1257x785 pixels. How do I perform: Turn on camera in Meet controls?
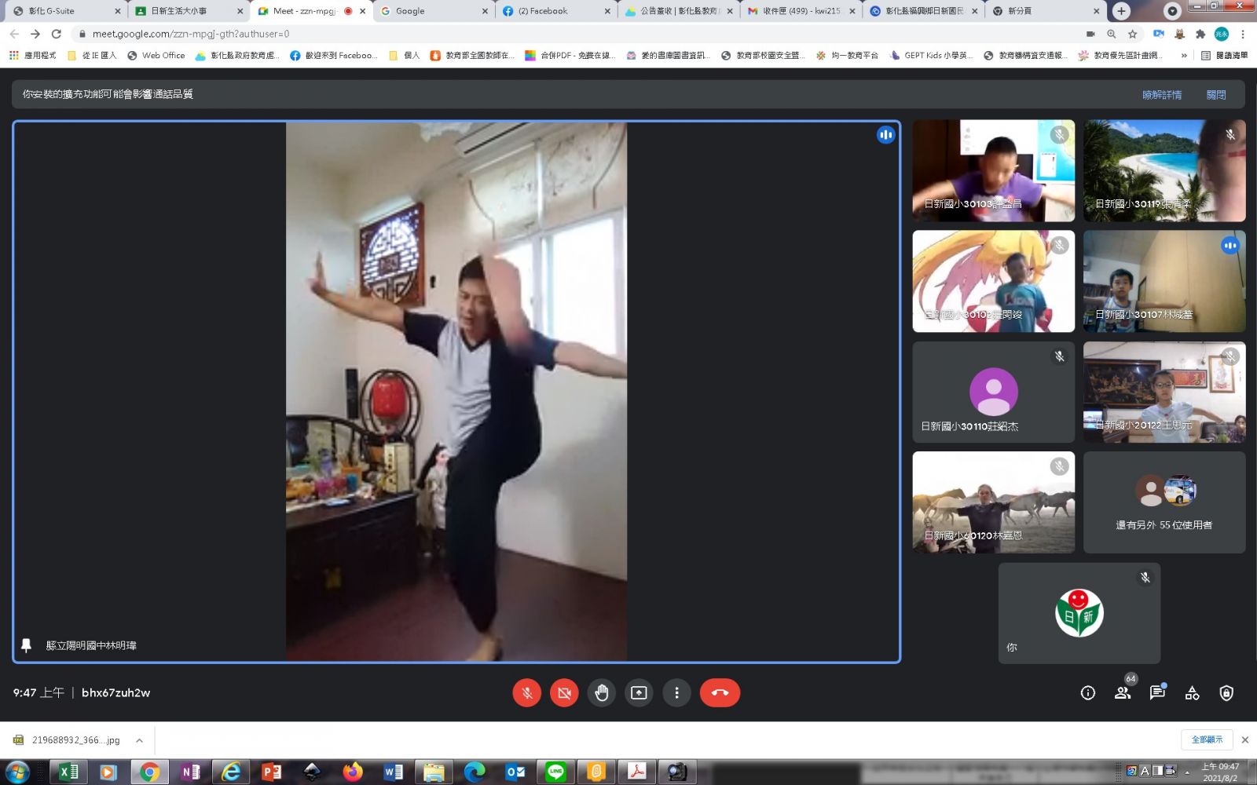pos(564,692)
